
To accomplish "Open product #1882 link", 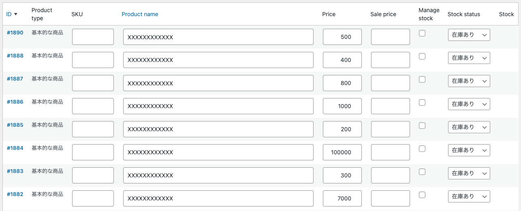I will 15,194.
